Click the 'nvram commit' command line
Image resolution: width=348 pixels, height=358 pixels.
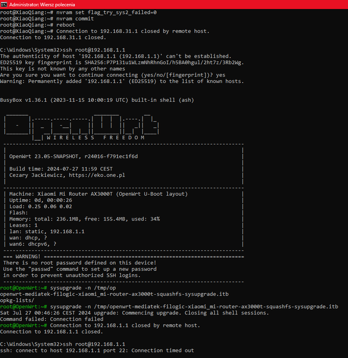point(47,18)
